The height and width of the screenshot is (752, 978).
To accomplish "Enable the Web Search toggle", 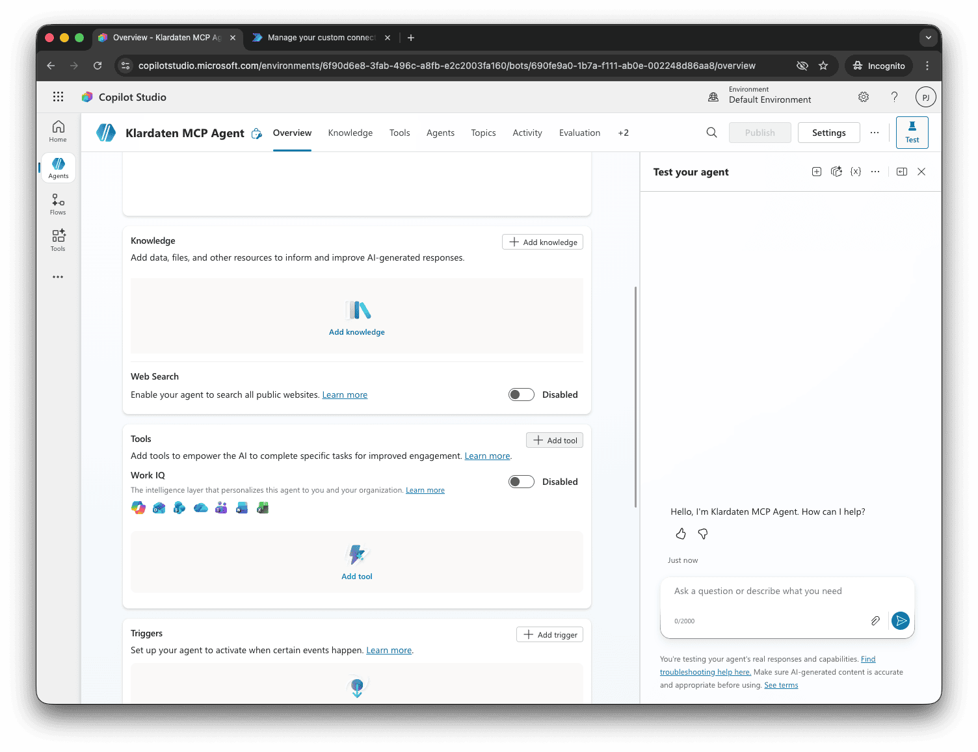I will point(522,395).
